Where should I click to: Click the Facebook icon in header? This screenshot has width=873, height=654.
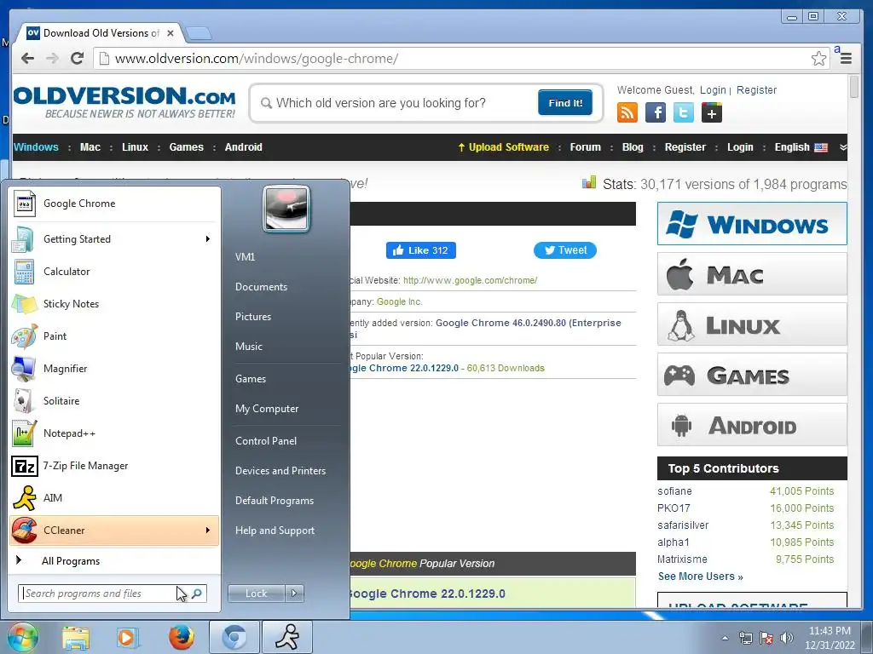pos(656,113)
